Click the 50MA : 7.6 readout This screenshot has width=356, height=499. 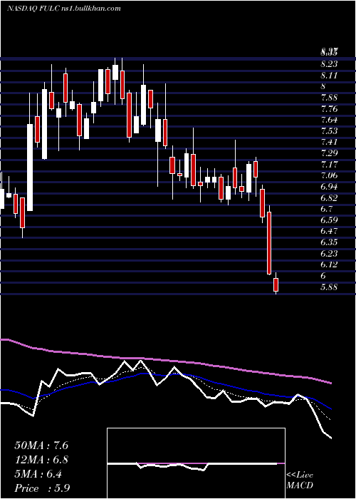pos(41,446)
